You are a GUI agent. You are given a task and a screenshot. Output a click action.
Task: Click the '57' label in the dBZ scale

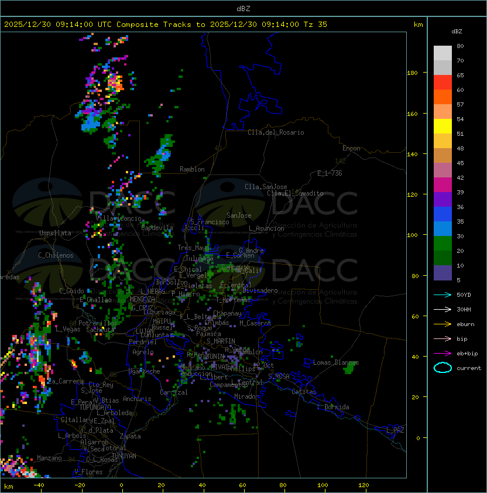coord(460,104)
